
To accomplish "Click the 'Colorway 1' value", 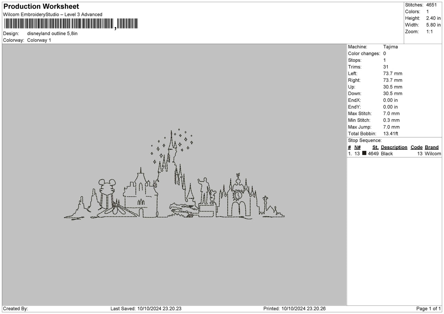I will click(39, 40).
